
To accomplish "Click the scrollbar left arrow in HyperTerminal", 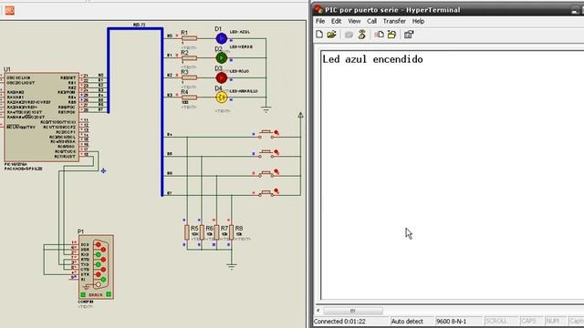I will (x=318, y=311).
